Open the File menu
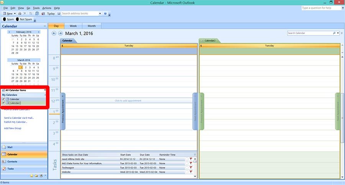Image resolution: width=345 pixels, height=185 pixels. pyautogui.click(x=5, y=8)
